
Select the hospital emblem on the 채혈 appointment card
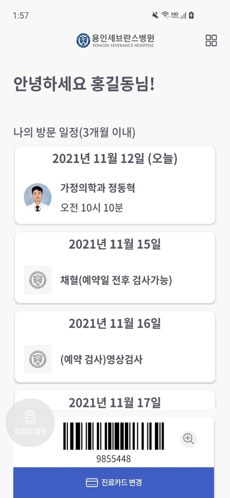tap(37, 280)
